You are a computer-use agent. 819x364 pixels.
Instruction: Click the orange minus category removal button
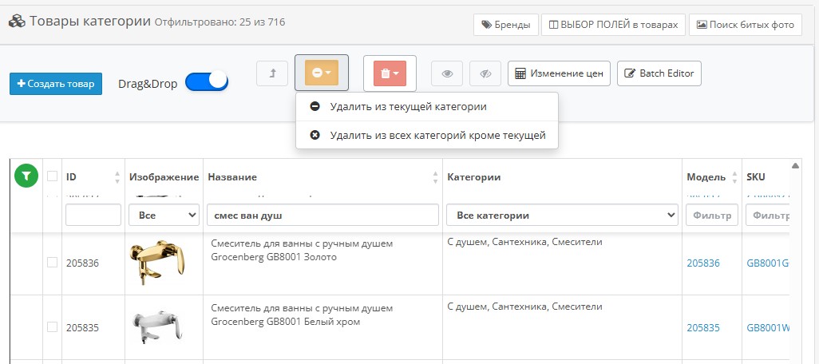[x=322, y=73]
